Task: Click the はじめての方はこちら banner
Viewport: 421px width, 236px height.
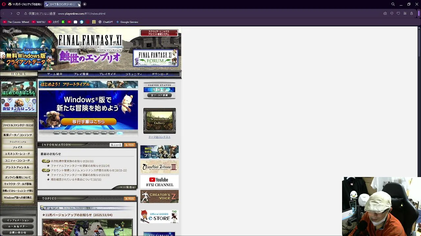Action: [x=18, y=88]
